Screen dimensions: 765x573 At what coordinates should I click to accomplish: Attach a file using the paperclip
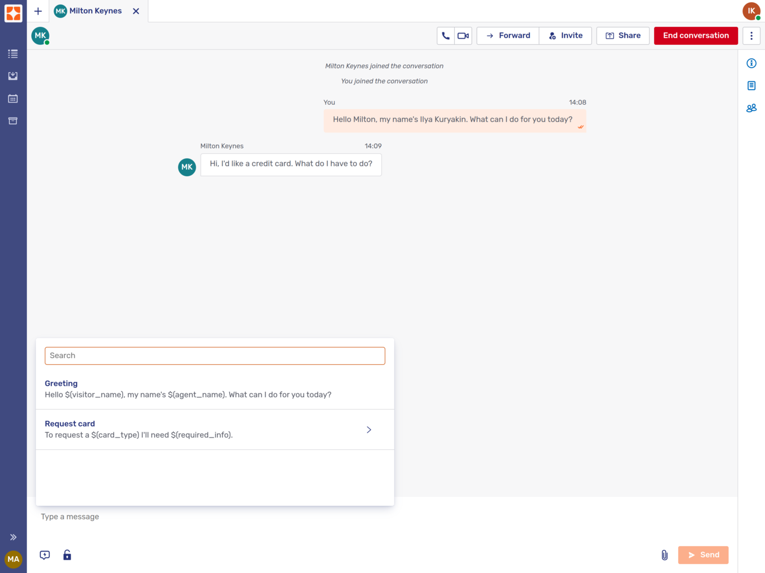click(665, 555)
